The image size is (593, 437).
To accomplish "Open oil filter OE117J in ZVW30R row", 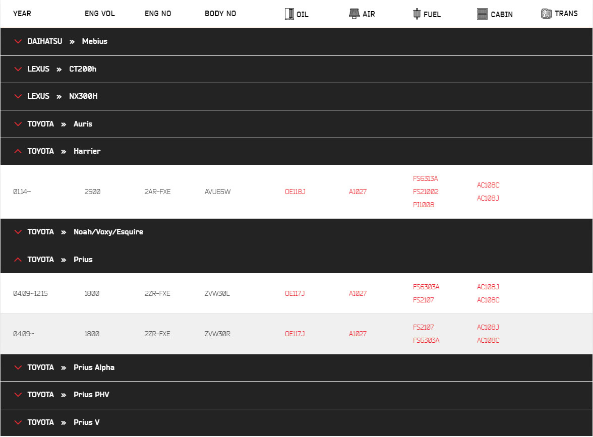I will tap(295, 334).
